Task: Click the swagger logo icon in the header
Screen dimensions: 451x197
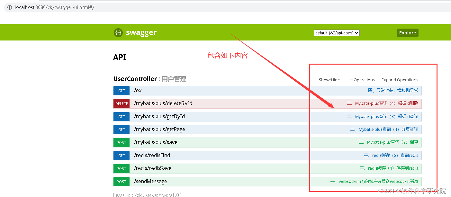Action: [x=118, y=32]
